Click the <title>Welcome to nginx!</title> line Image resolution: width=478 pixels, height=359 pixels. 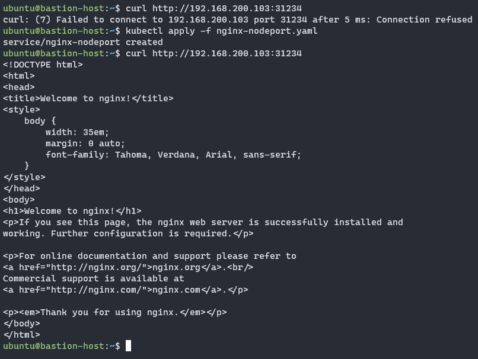click(x=88, y=98)
